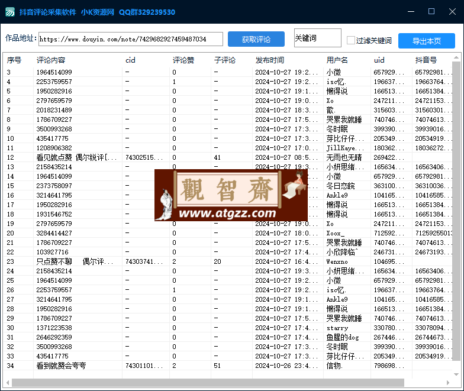
Task: Click sub-comment count 20 in row 23
Action: pos(217,261)
